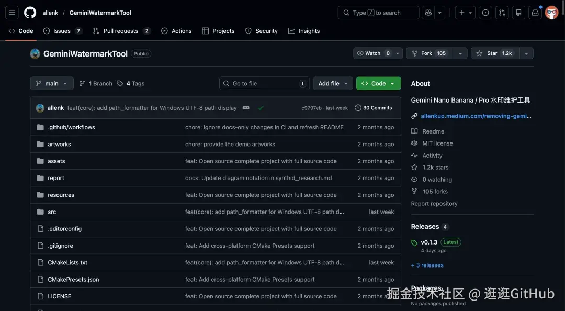
Task: Switch to the Insights tab
Action: [304, 31]
